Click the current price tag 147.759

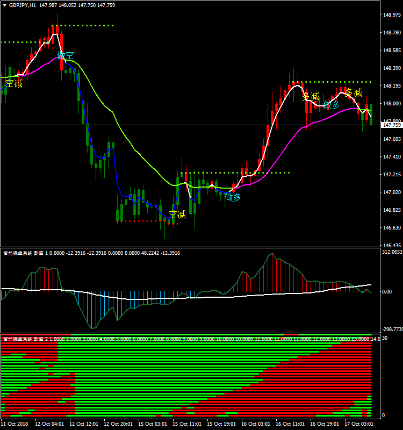coord(391,125)
